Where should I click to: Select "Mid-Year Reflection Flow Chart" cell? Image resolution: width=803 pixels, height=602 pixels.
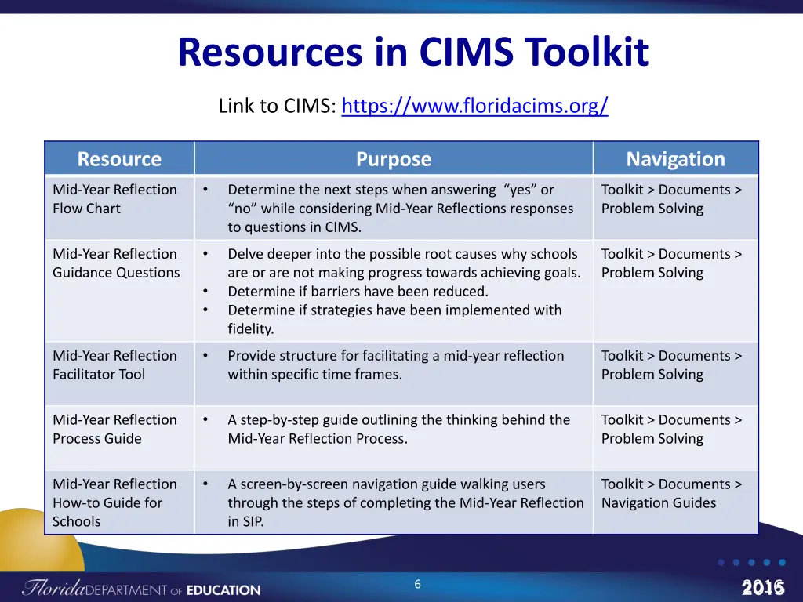tap(119, 208)
